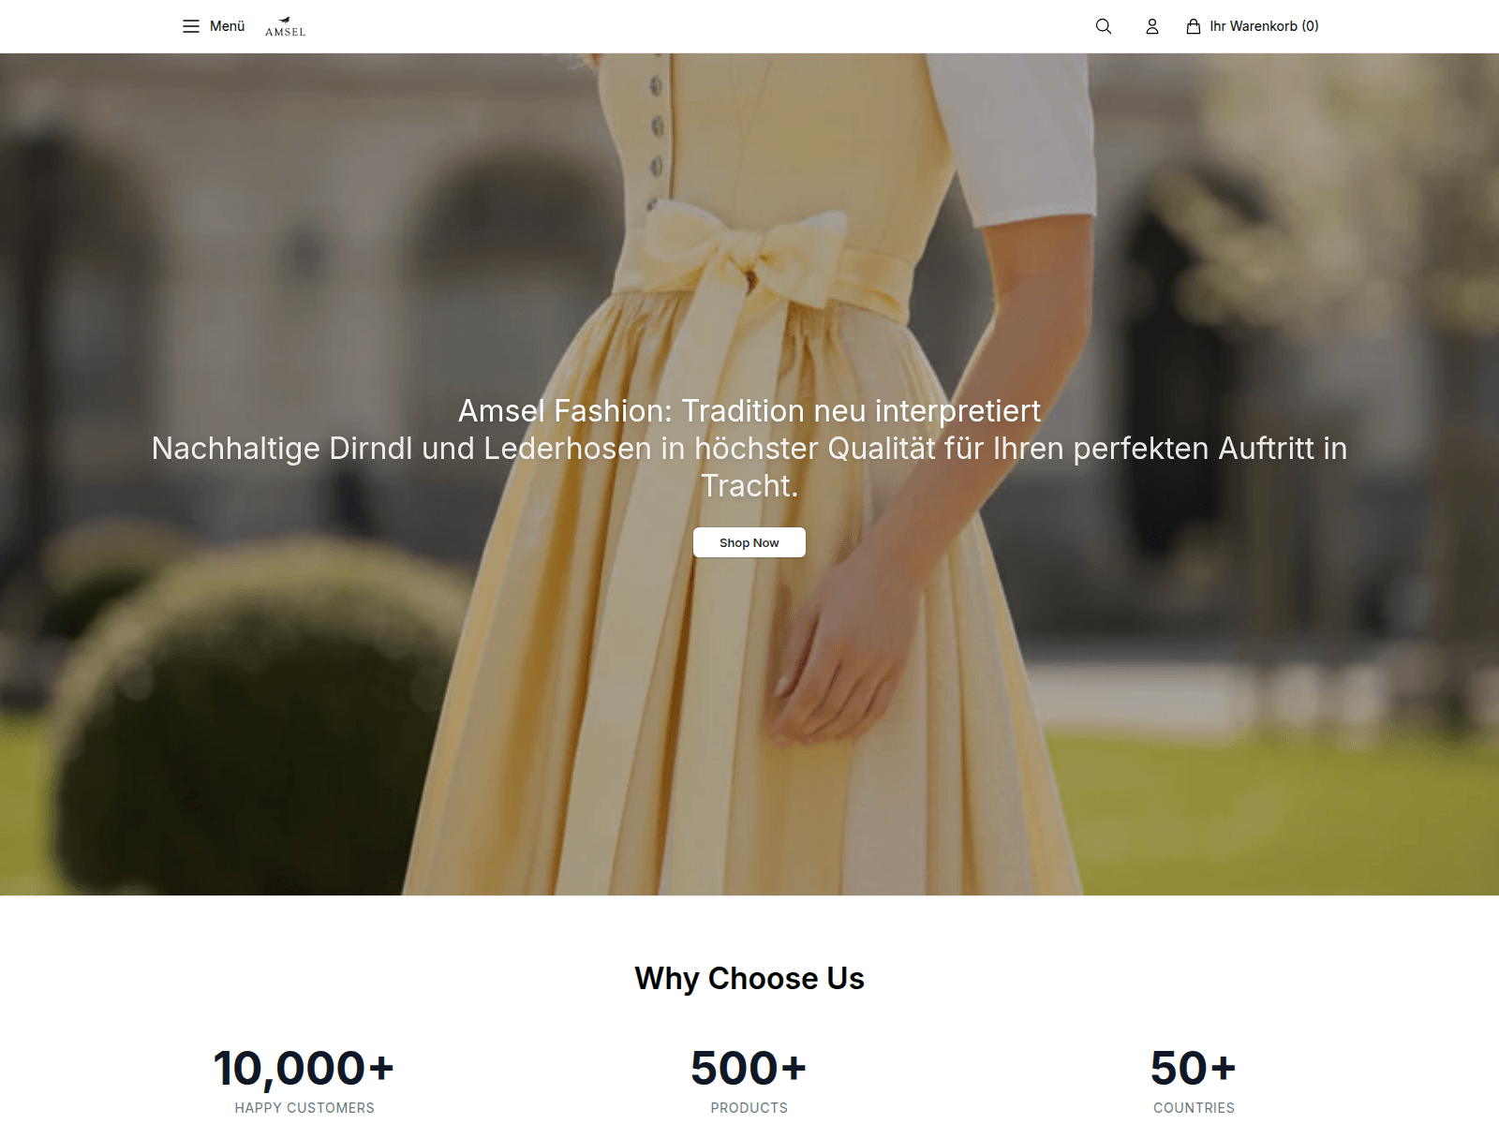Click the COUNTRIES label

(x=1194, y=1107)
